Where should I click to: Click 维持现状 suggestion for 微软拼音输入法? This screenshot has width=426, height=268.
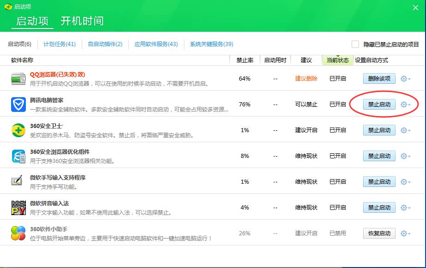pyautogui.click(x=306, y=207)
